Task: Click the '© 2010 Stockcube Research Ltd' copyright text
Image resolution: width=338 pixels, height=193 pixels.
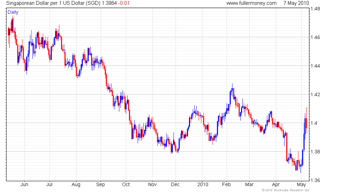Action: point(286,190)
